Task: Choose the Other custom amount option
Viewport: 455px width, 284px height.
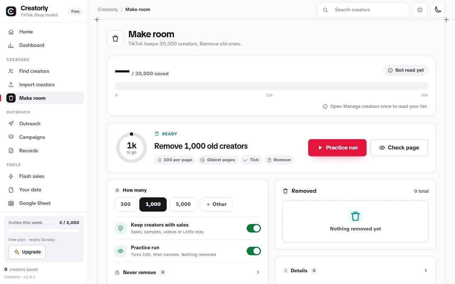Action: tap(216, 204)
